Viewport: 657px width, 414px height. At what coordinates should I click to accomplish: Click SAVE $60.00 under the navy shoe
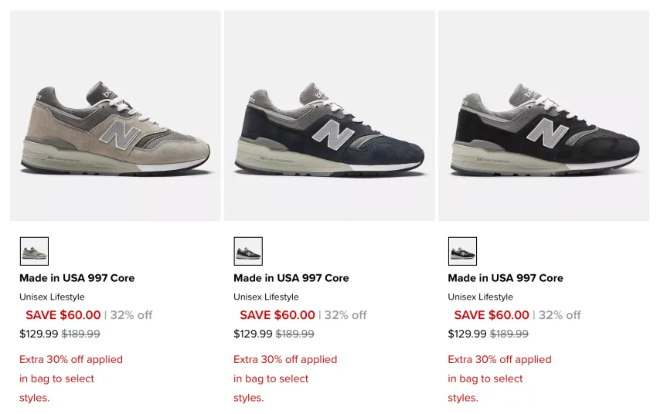pos(277,315)
